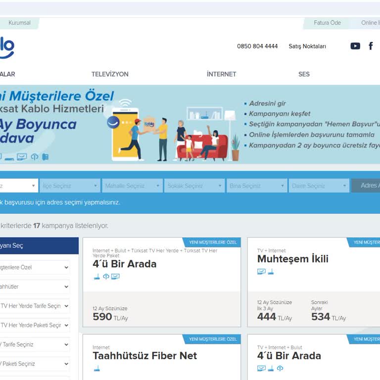Click the 534 TL/Ay price
The width and height of the screenshot is (380, 380).
(329, 317)
